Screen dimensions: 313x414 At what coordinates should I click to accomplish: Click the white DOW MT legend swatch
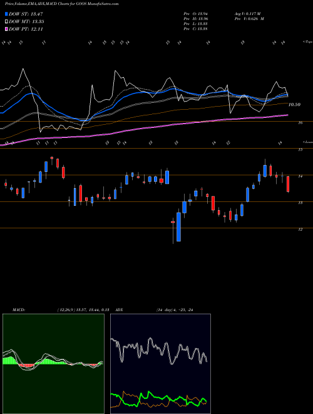6,22
